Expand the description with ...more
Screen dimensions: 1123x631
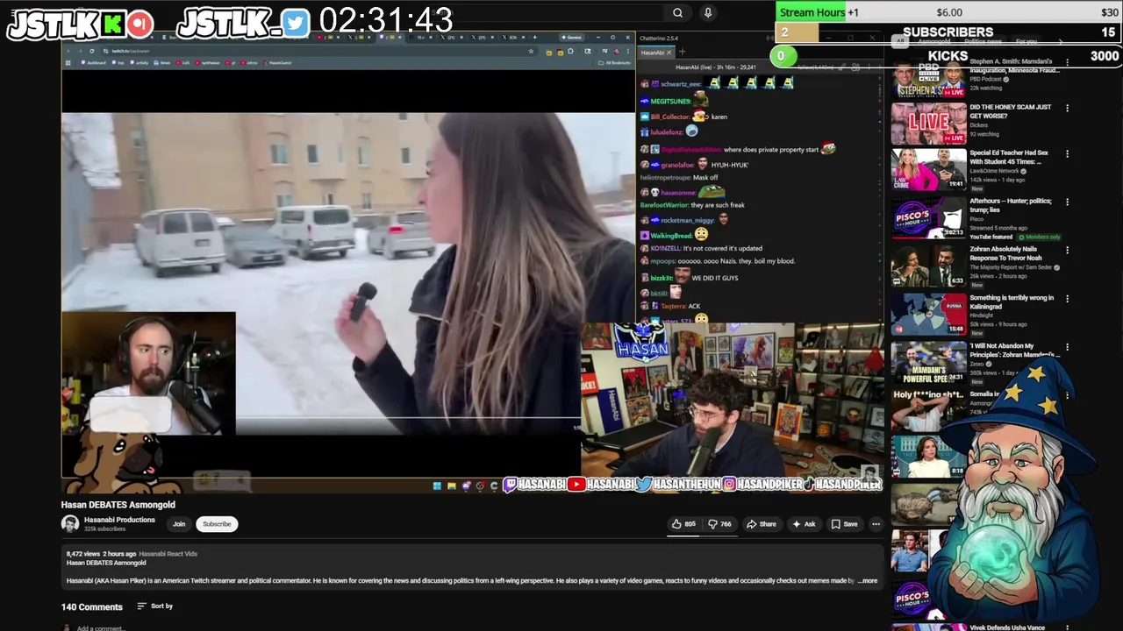pos(867,580)
